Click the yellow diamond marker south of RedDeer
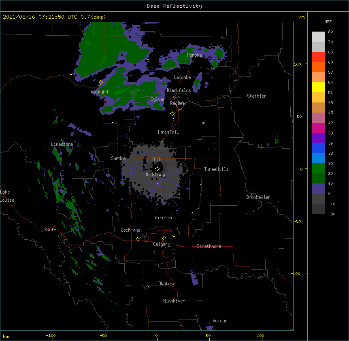Viewport: 349px width, 341px height. 172,114
